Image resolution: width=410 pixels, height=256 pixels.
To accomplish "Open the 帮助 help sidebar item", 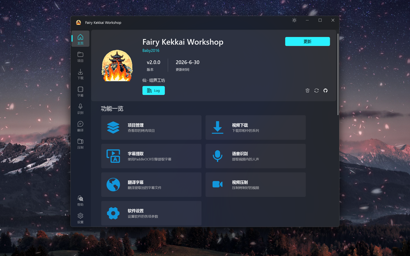I will (80, 201).
